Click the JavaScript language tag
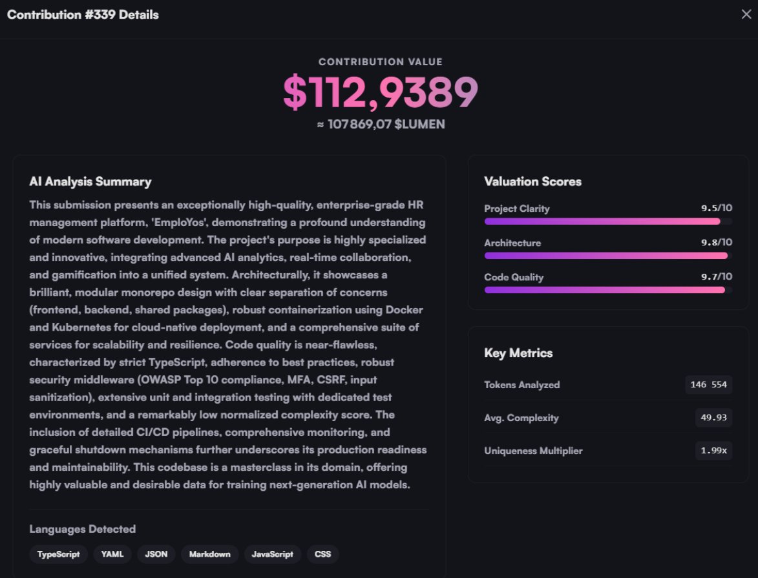The image size is (758, 578). [x=273, y=554]
